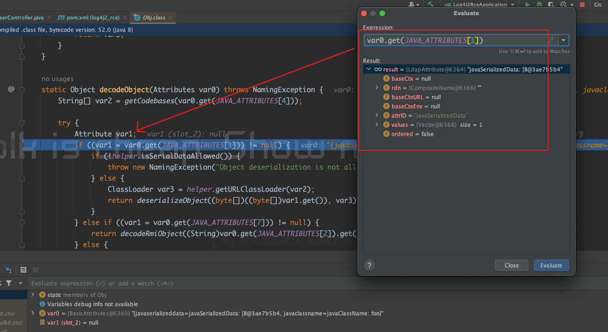Click the gutter @ icon beside decodeObject
The width and height of the screenshot is (608, 332).
tap(11, 89)
